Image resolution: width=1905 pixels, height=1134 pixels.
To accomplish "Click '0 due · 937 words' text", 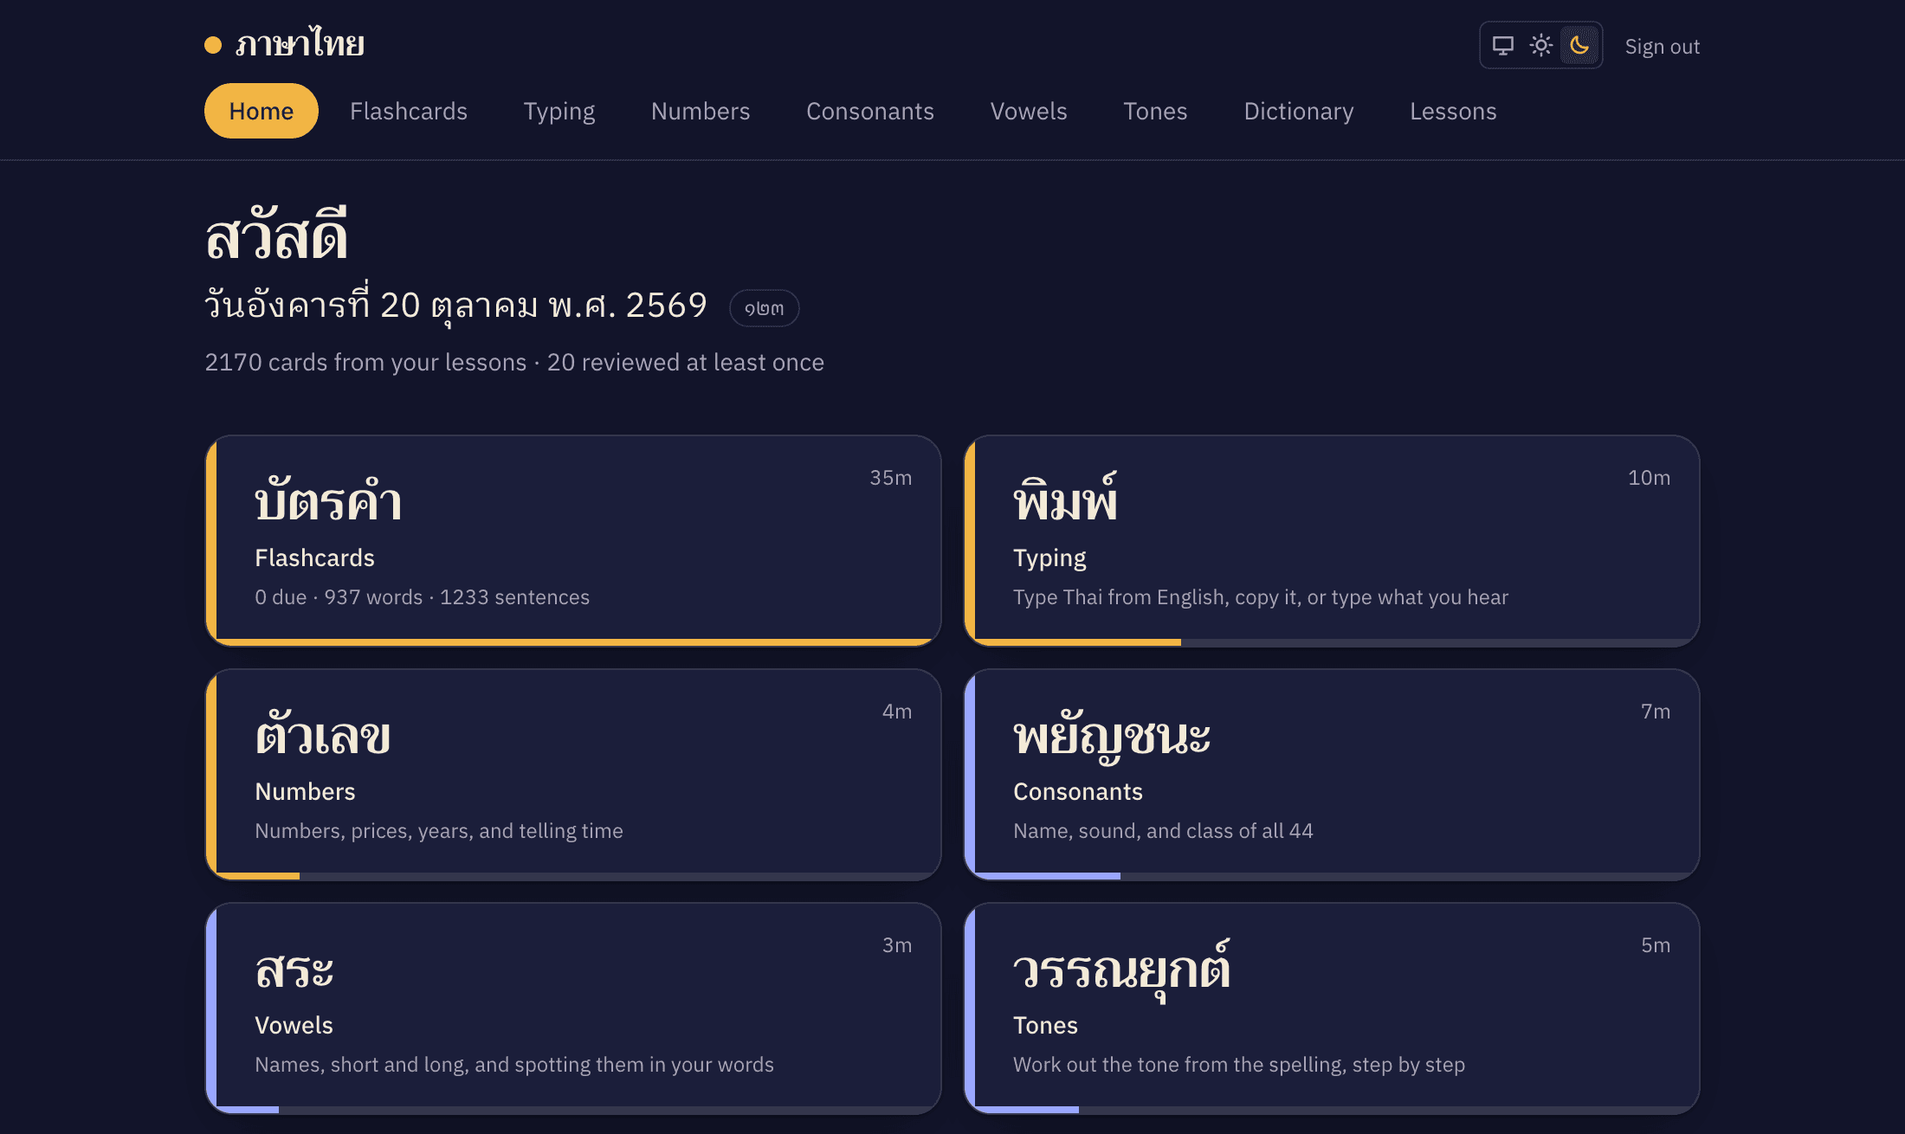I will click(x=339, y=597).
